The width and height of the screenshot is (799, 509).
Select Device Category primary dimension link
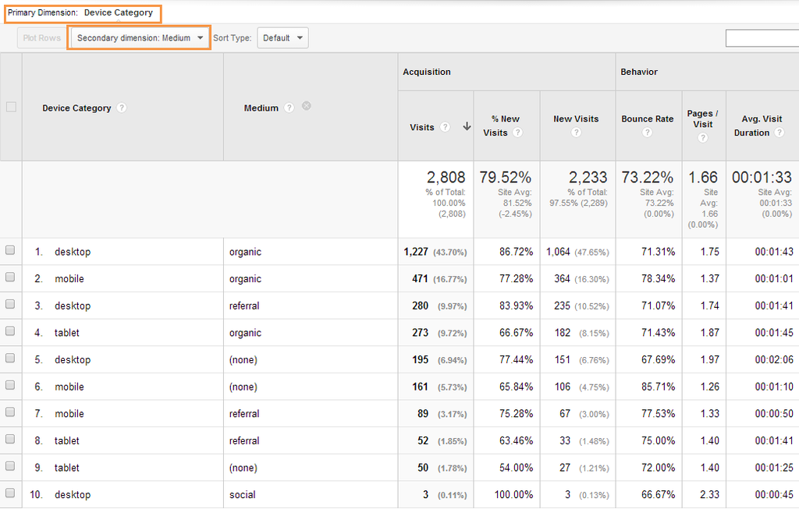click(x=119, y=12)
